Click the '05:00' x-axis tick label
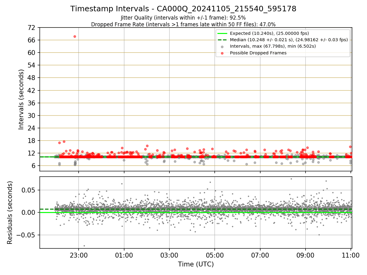Image resolution: width=367 pixels, height=275 pixels. (x=215, y=255)
